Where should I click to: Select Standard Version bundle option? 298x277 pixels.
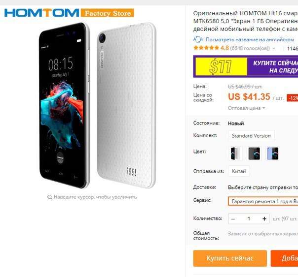tap(251, 136)
